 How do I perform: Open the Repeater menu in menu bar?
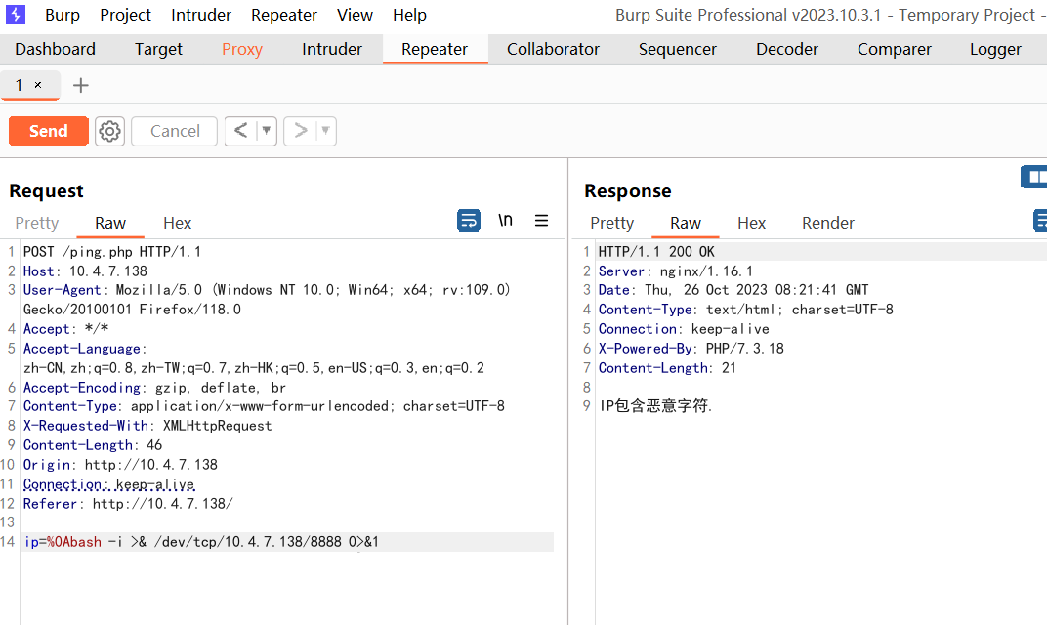pyautogui.click(x=284, y=15)
